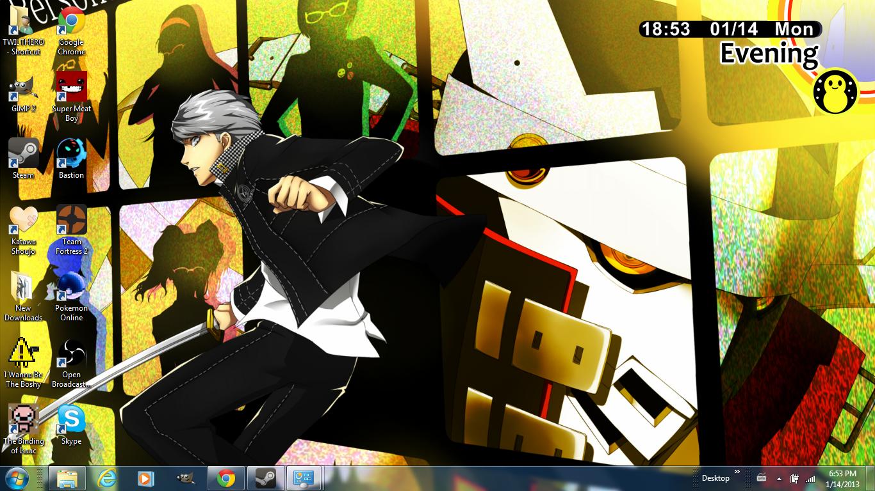Click the 18:53 01/14 Mon widget bar

click(x=730, y=29)
